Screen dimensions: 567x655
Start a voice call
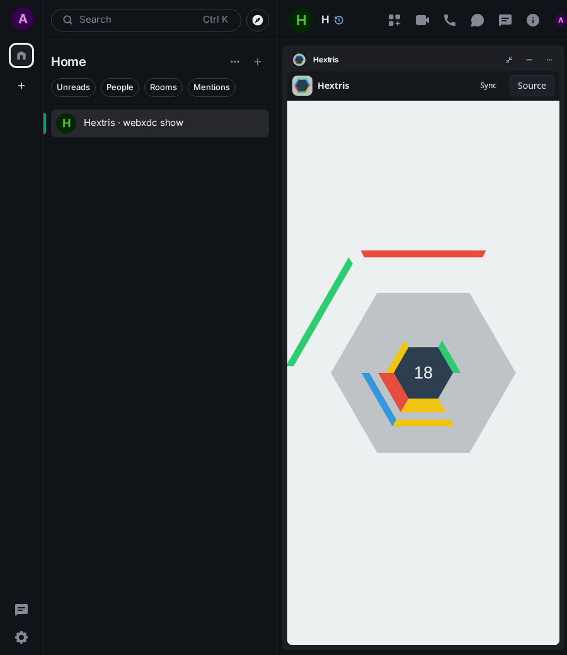[450, 20]
